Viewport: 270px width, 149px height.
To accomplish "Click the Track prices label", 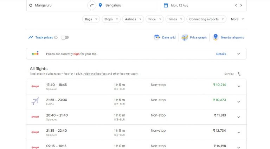I will pyautogui.click(x=44, y=37).
